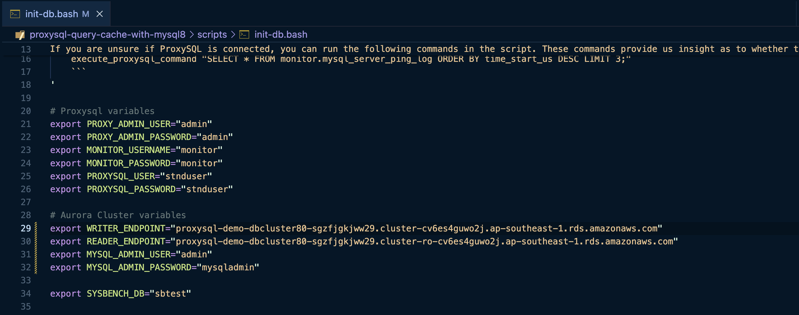
Task: Click the modified-lines marker beside line 30
Action: pyautogui.click(x=36, y=241)
